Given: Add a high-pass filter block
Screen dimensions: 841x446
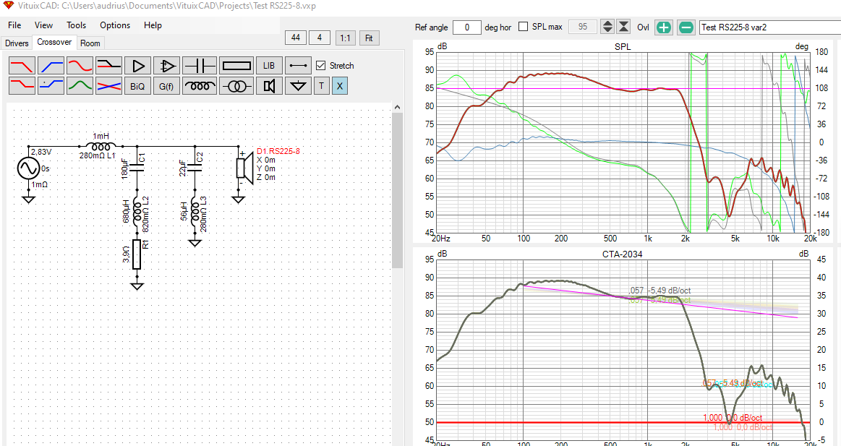Looking at the screenshot, I should tap(51, 66).
